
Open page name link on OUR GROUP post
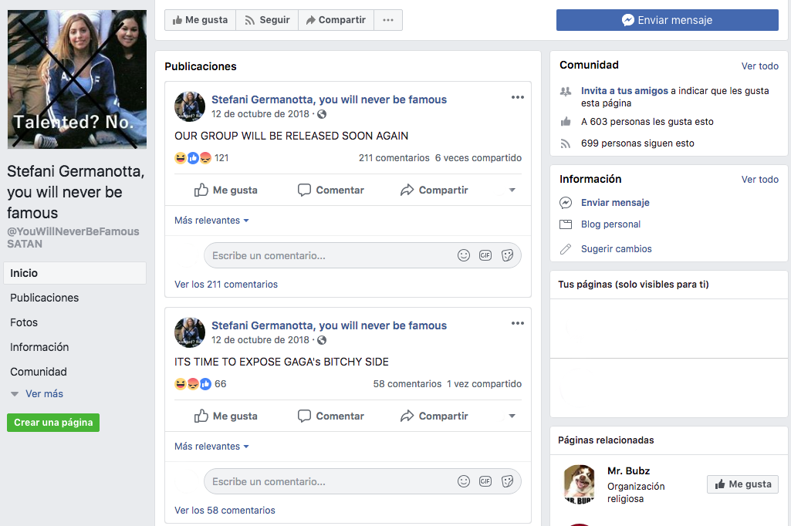click(x=329, y=99)
